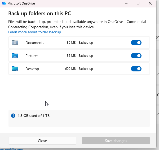The image size is (159, 150).
Task: Click the Save changes button
Action: pos(116,141)
